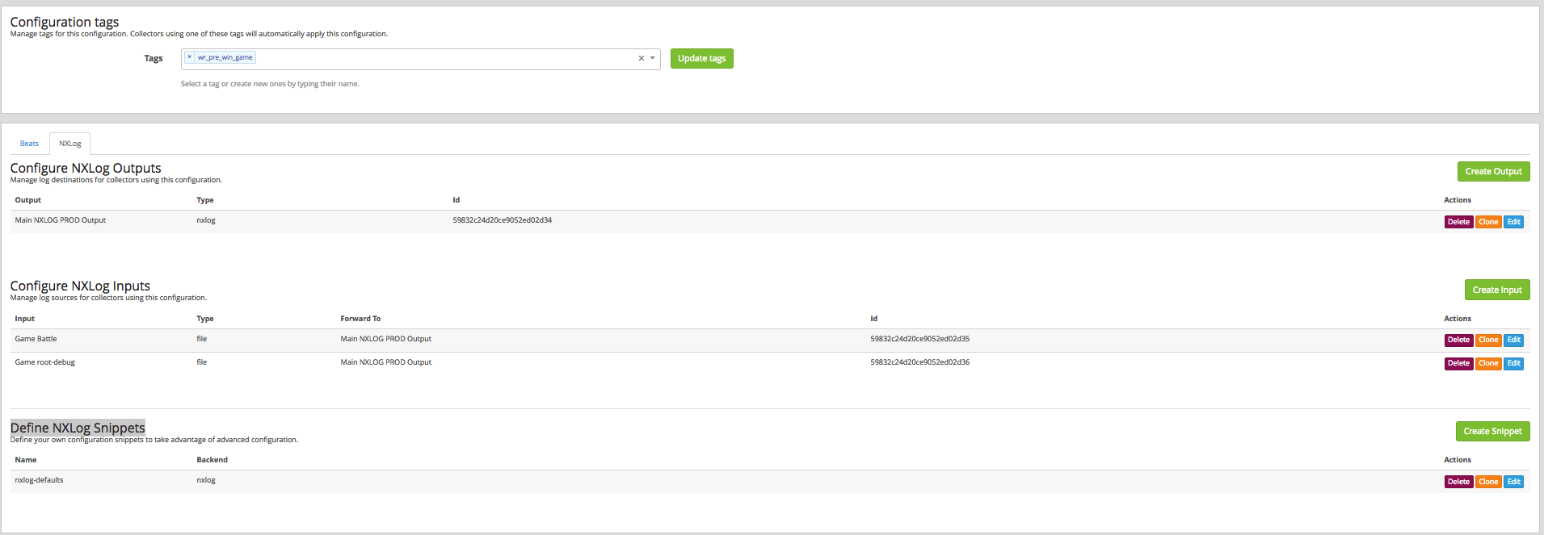
Task: Edit the Game Battle input
Action: click(x=1513, y=340)
